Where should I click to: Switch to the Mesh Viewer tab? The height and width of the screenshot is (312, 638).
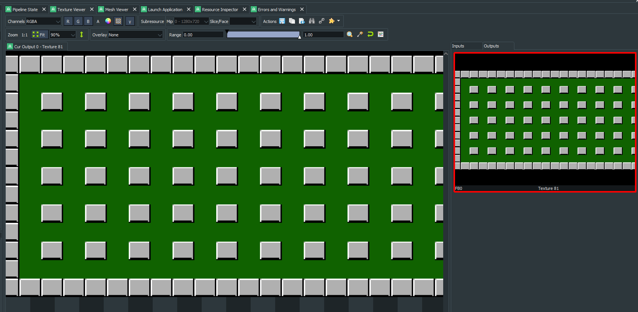(117, 10)
